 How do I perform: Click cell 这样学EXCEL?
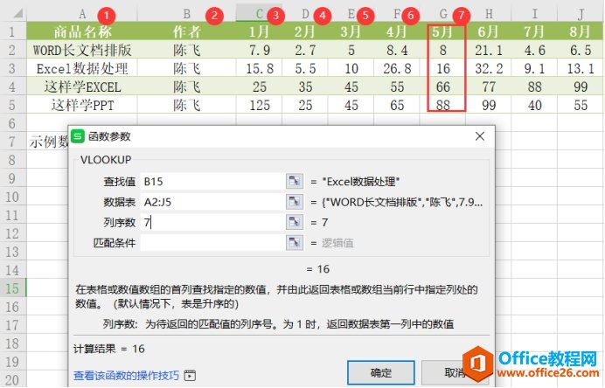(82, 87)
